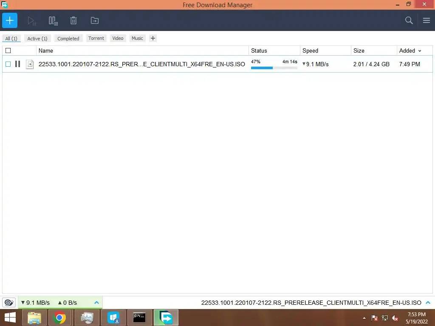Select the Video filter tab
Viewport: 435px width, 326px height.
coord(118,38)
